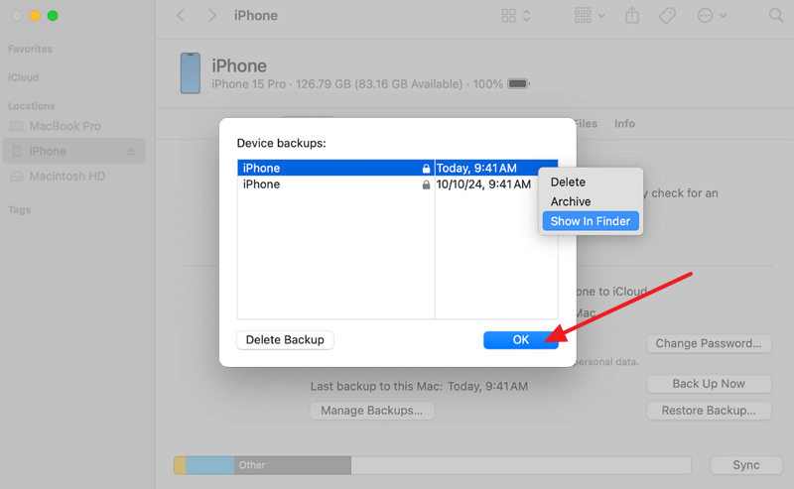The image size is (794, 489).
Task: Eject the iPhone from the sidebar
Action: pyautogui.click(x=131, y=152)
